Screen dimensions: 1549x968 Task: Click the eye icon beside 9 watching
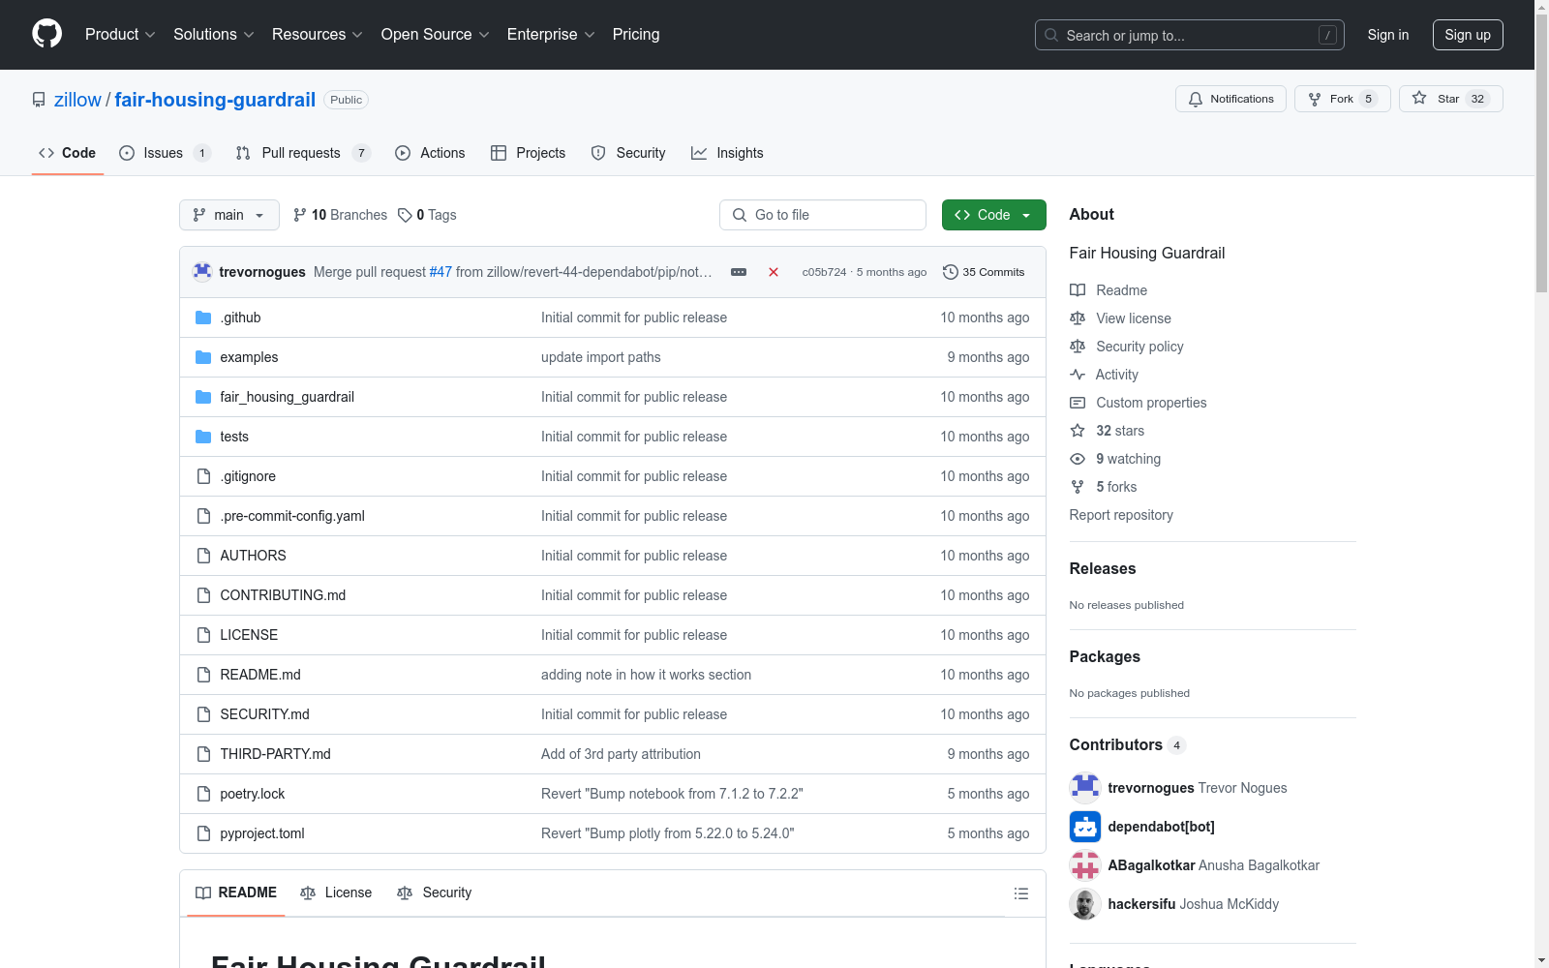1078,459
